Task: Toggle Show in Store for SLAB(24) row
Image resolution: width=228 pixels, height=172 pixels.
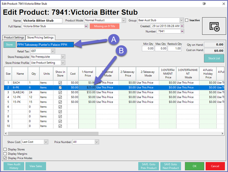Action: (60, 92)
